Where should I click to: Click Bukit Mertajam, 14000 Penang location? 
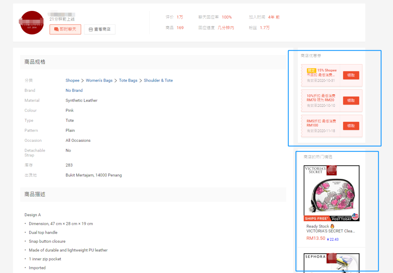click(x=94, y=175)
